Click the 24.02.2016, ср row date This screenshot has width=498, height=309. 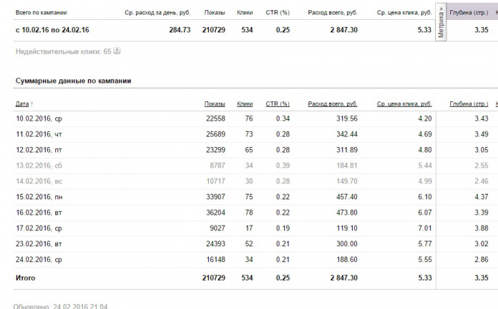[x=39, y=259]
